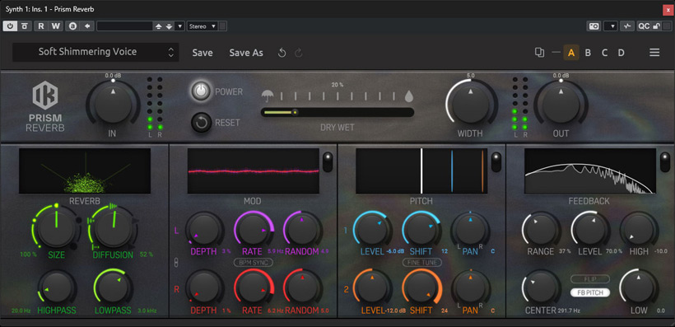Open the Soft Shimmering Voice preset selector
675x327 pixels.
(95, 52)
